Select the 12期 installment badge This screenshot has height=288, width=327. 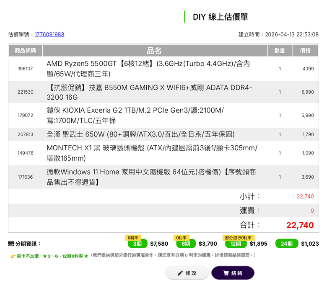(236, 244)
